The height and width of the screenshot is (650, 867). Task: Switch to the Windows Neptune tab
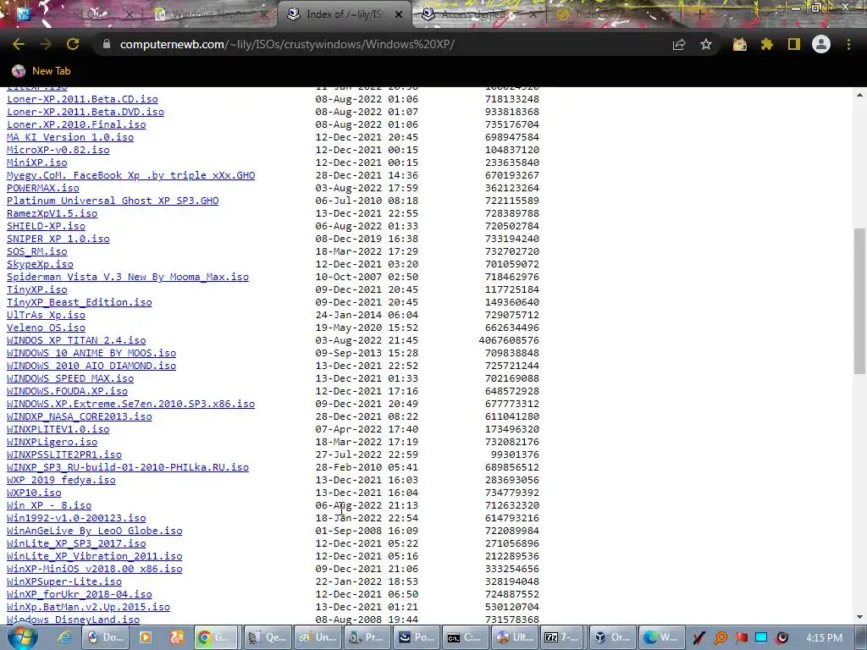211,14
